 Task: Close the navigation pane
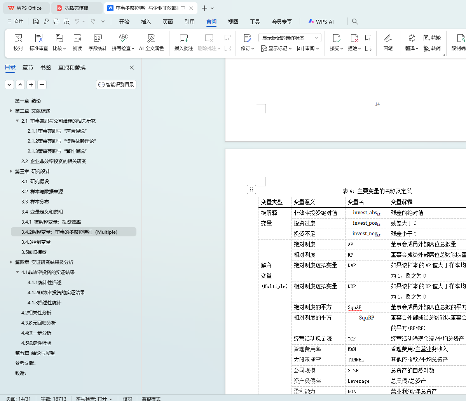tap(132, 68)
